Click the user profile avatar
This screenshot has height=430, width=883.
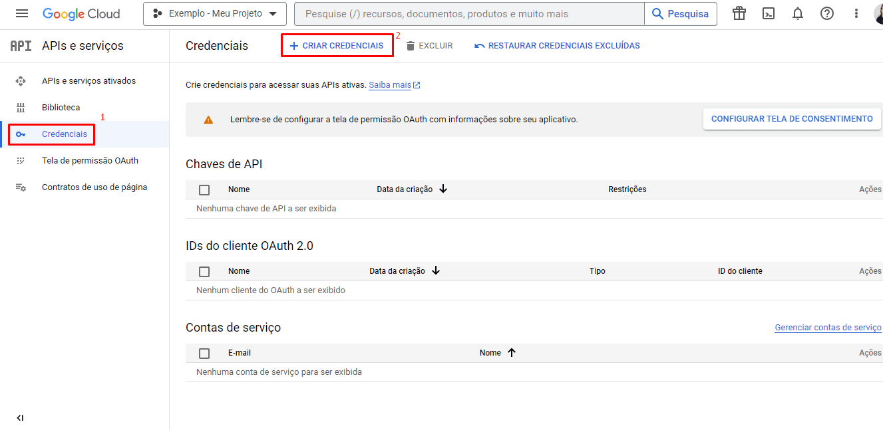[x=878, y=14]
